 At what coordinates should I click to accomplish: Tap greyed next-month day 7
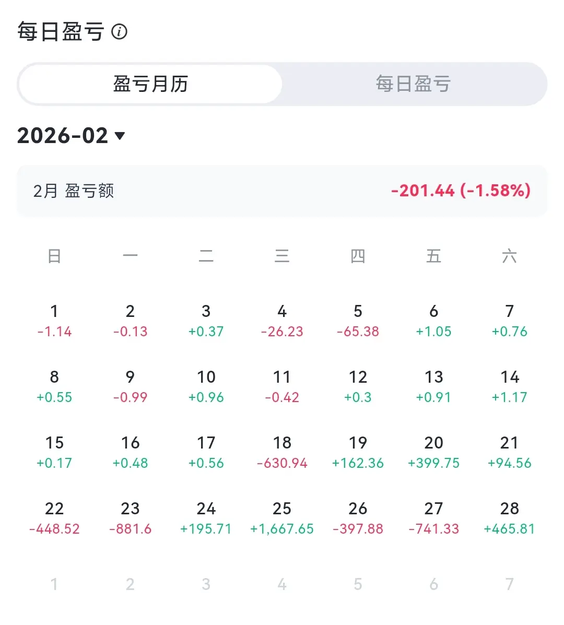pos(509,584)
